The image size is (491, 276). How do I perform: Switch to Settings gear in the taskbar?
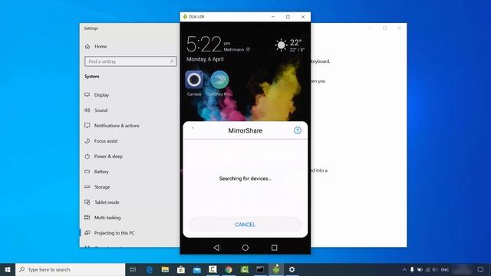[292, 269]
